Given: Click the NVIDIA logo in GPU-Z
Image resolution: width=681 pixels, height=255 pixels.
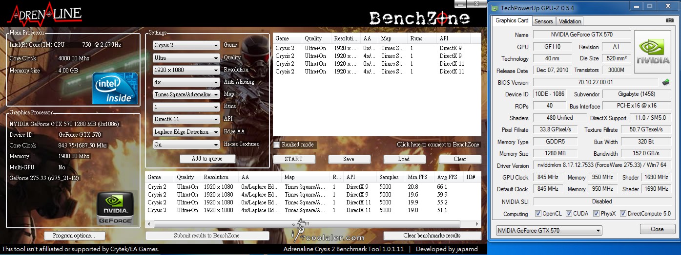Looking at the screenshot, I should point(653,51).
